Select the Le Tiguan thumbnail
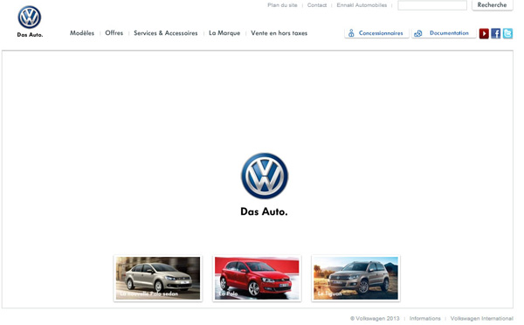 click(x=355, y=278)
